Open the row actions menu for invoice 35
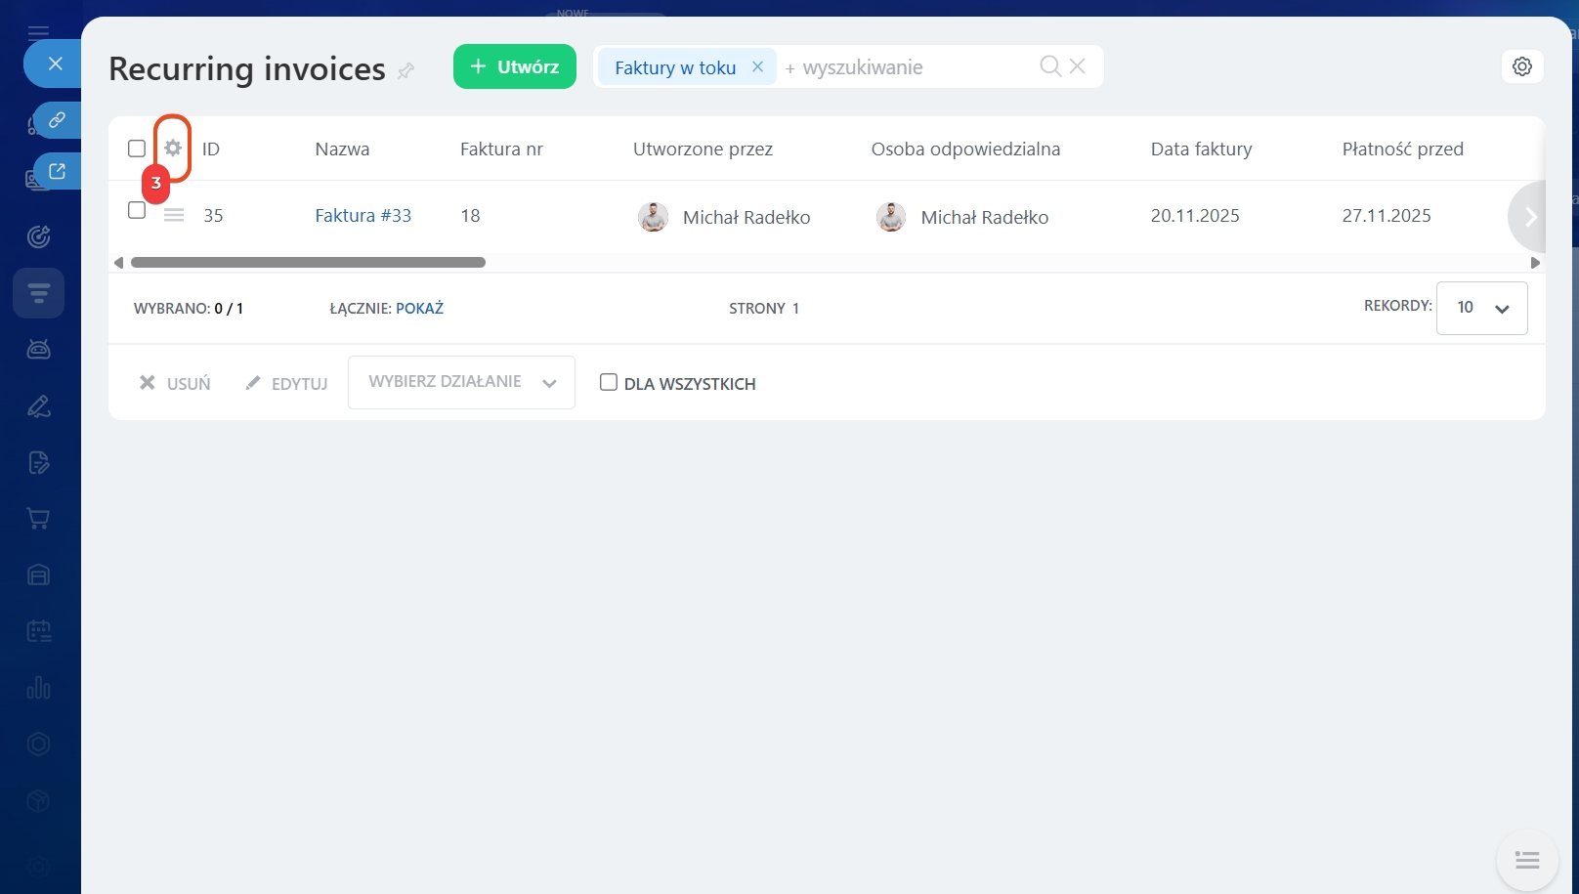 click(x=174, y=216)
